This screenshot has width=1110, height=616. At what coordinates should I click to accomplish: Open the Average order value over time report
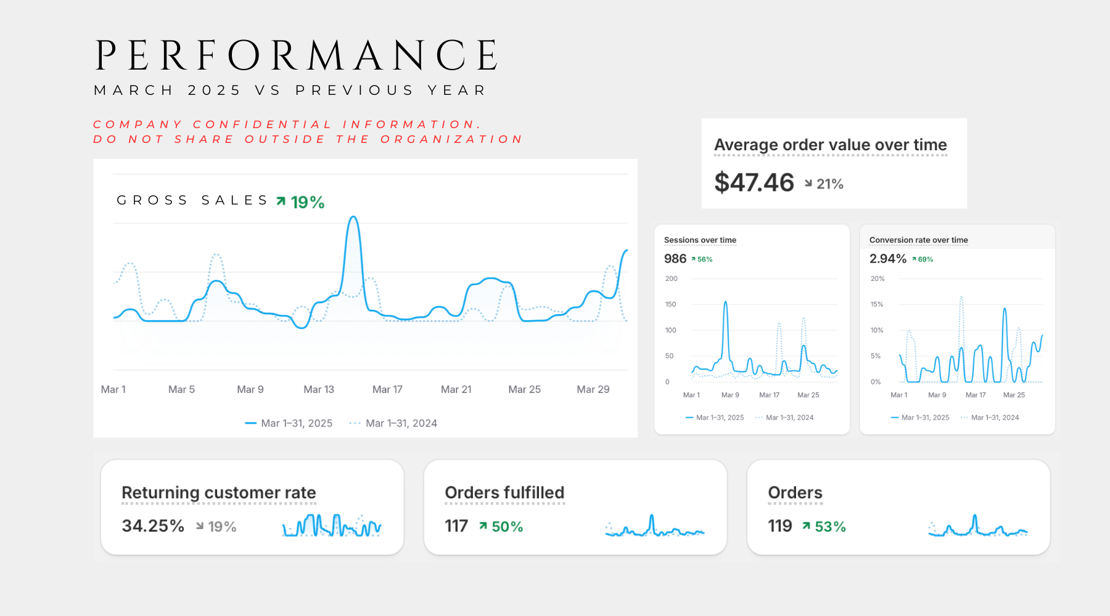coord(830,145)
